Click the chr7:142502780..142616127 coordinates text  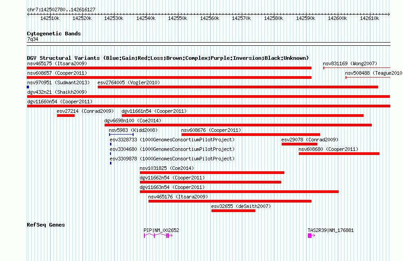tap(61, 10)
